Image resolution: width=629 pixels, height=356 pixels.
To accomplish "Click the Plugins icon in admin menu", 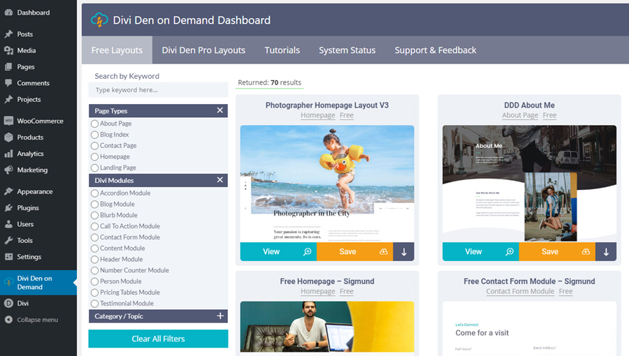I will [8, 208].
